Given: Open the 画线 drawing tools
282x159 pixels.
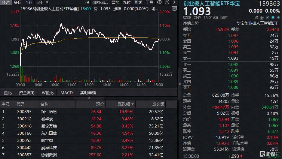Looking at the screenshot, I should click(x=138, y=2).
